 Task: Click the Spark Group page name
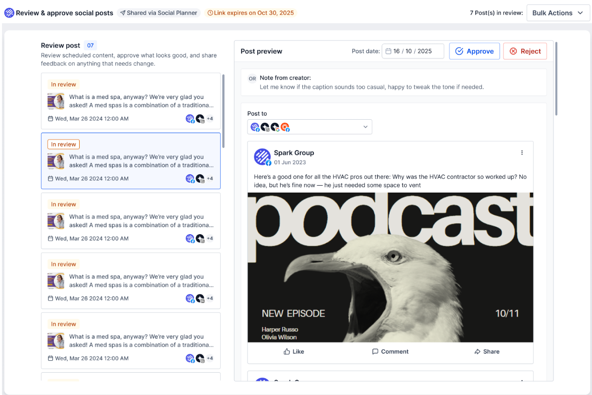pyautogui.click(x=294, y=152)
